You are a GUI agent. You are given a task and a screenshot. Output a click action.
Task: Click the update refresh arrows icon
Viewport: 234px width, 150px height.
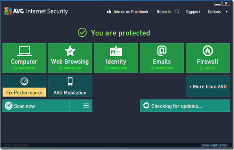[x=146, y=106]
